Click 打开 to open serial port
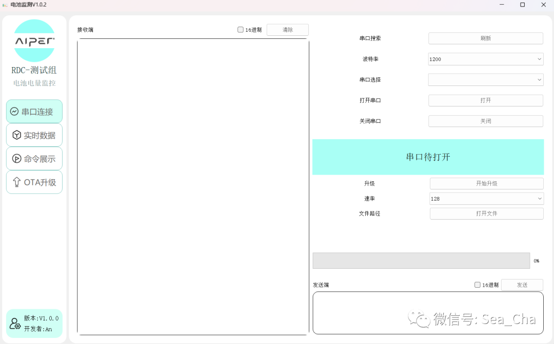Screen dimensions: 554x344 (486, 100)
